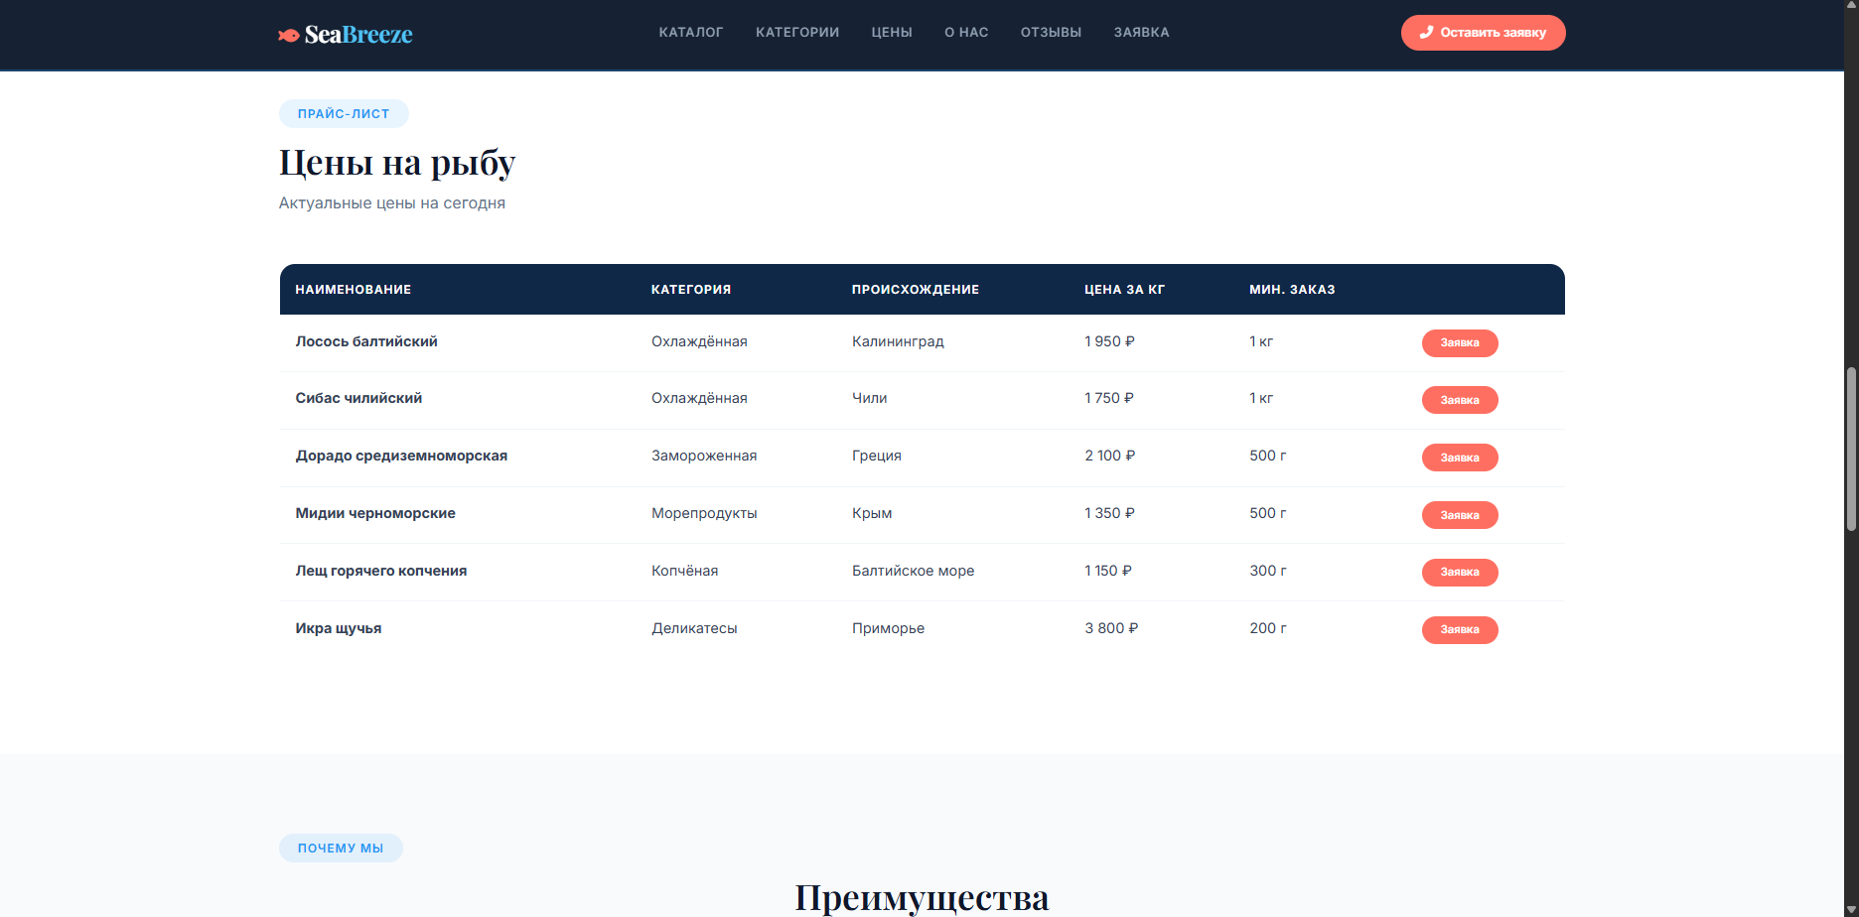Select the Дорадо средиземноморская product name
Screen dimensions: 1859x917
click(401, 456)
